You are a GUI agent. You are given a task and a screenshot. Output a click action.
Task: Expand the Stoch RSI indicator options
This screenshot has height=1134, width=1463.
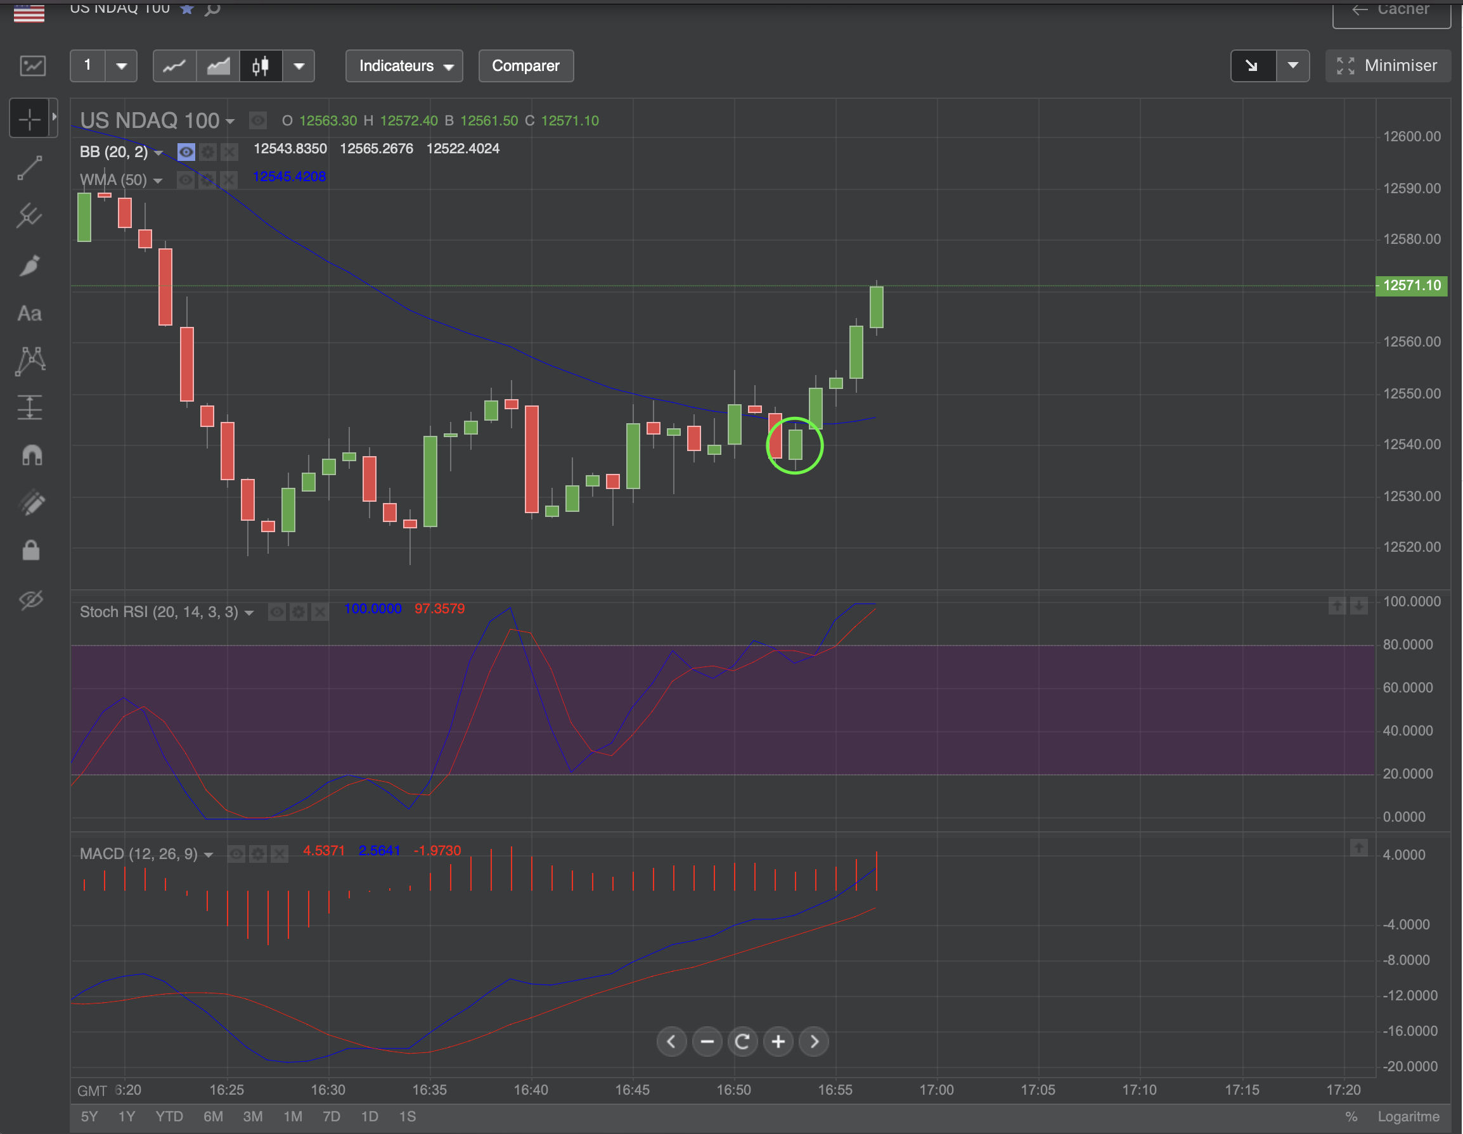[249, 613]
